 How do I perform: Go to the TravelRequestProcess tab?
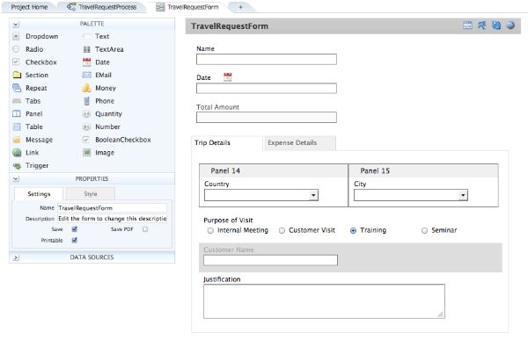pyautogui.click(x=103, y=7)
